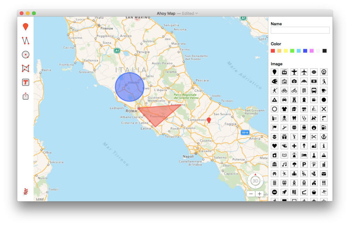Choose the car image

click(x=284, y=100)
